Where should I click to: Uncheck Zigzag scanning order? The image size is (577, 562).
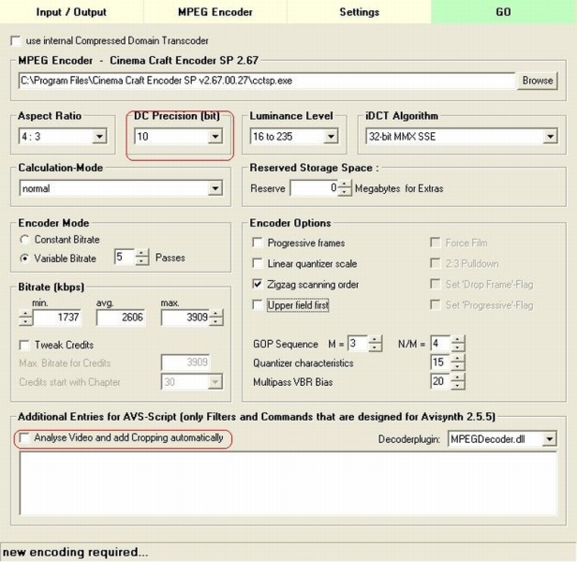[x=258, y=284]
